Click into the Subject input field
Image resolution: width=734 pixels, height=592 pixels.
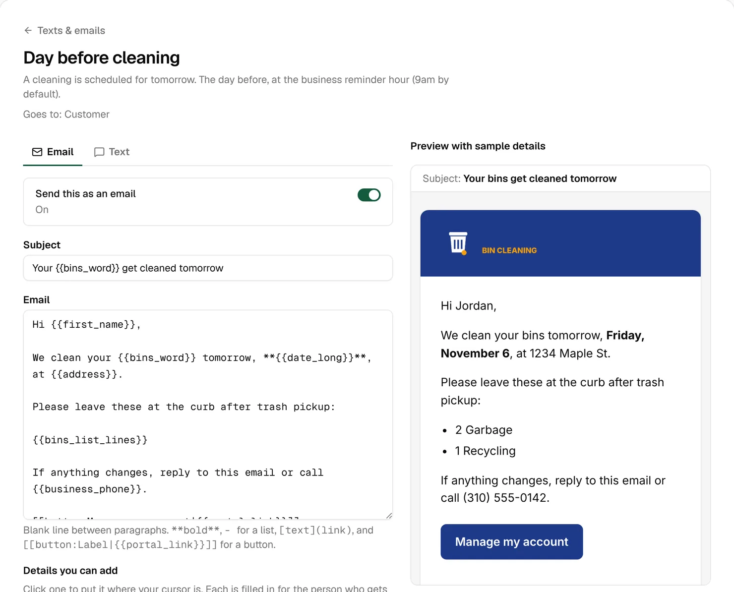208,268
